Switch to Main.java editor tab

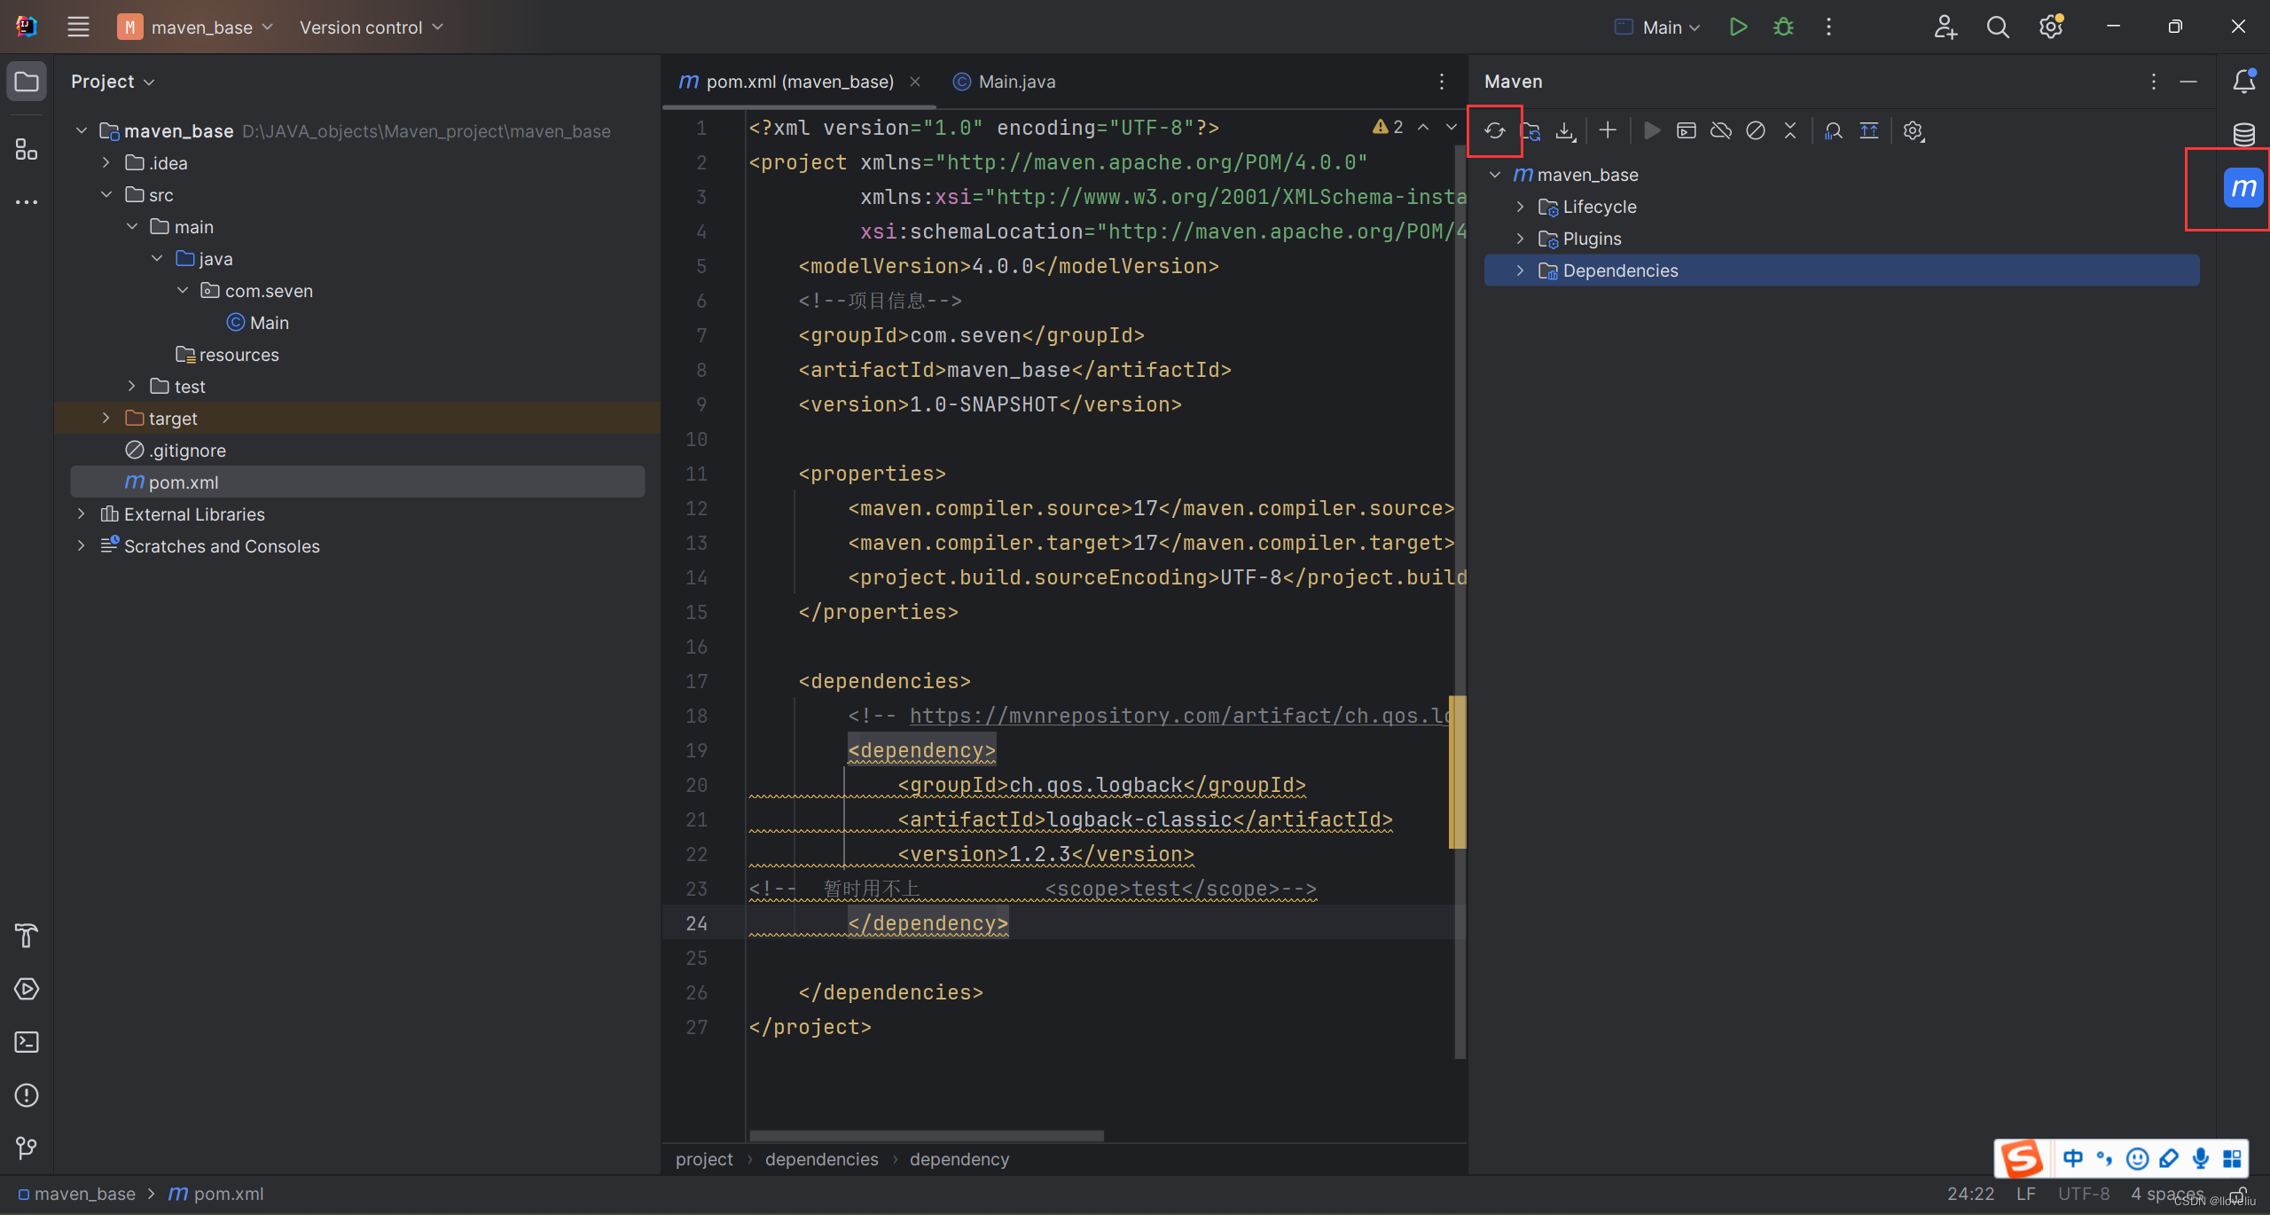(x=1004, y=82)
